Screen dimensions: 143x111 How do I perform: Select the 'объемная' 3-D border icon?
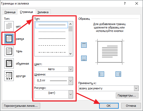(x=9, y=63)
